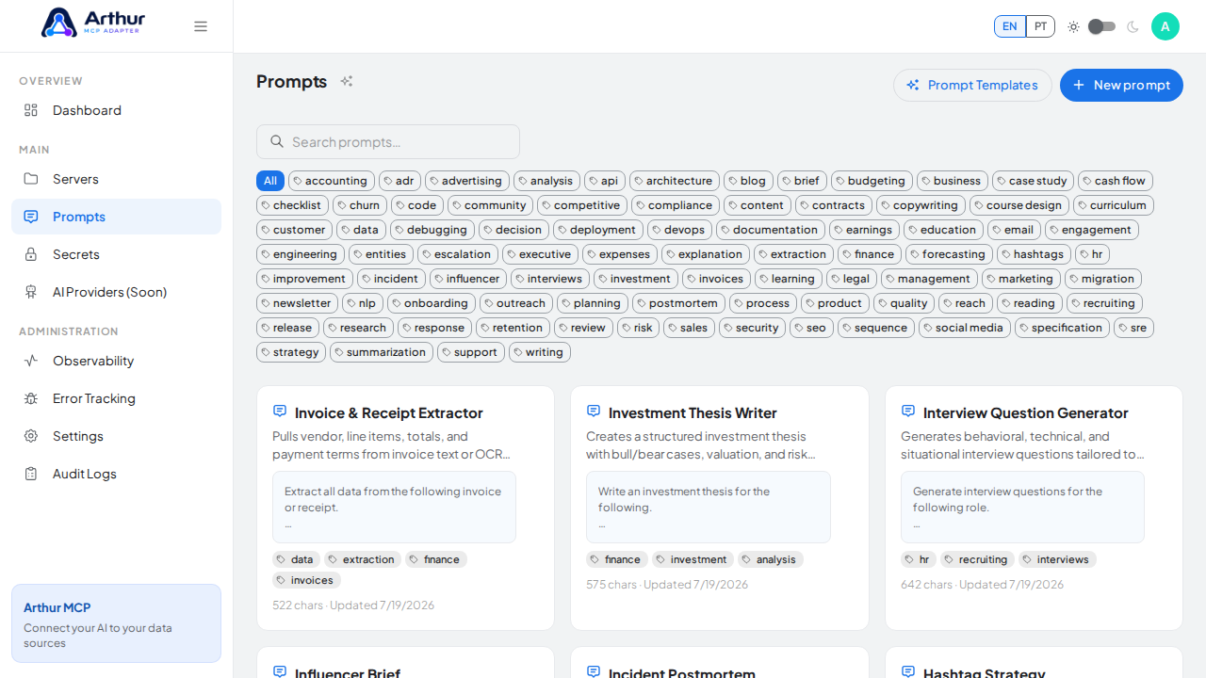Focus the Search prompts field
This screenshot has width=1206, height=678.
click(x=388, y=141)
